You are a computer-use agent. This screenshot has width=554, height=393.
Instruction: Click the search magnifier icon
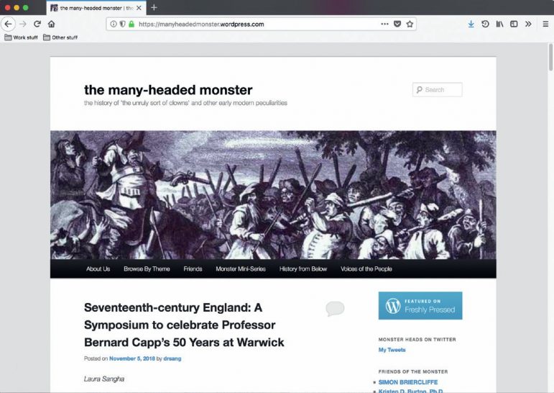click(419, 89)
